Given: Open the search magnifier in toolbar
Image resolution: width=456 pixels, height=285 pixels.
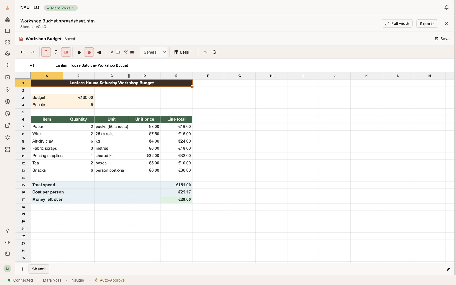Looking at the screenshot, I should [215, 52].
